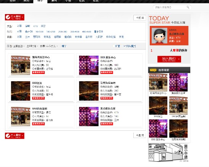
Task: Filter type by KTV
Action: (36, 26)
